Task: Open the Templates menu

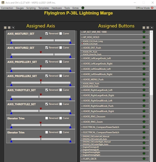Action: (44, 8)
